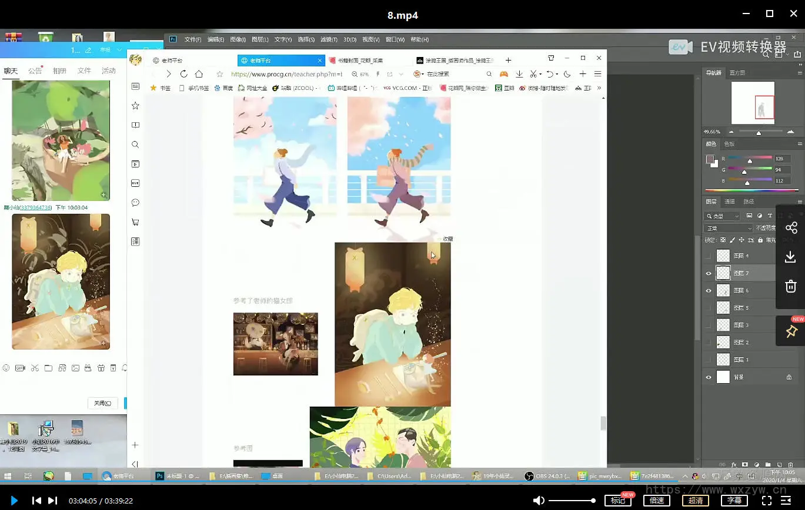The image size is (805, 510).
Task: Click the trash delete icon
Action: coord(791,286)
